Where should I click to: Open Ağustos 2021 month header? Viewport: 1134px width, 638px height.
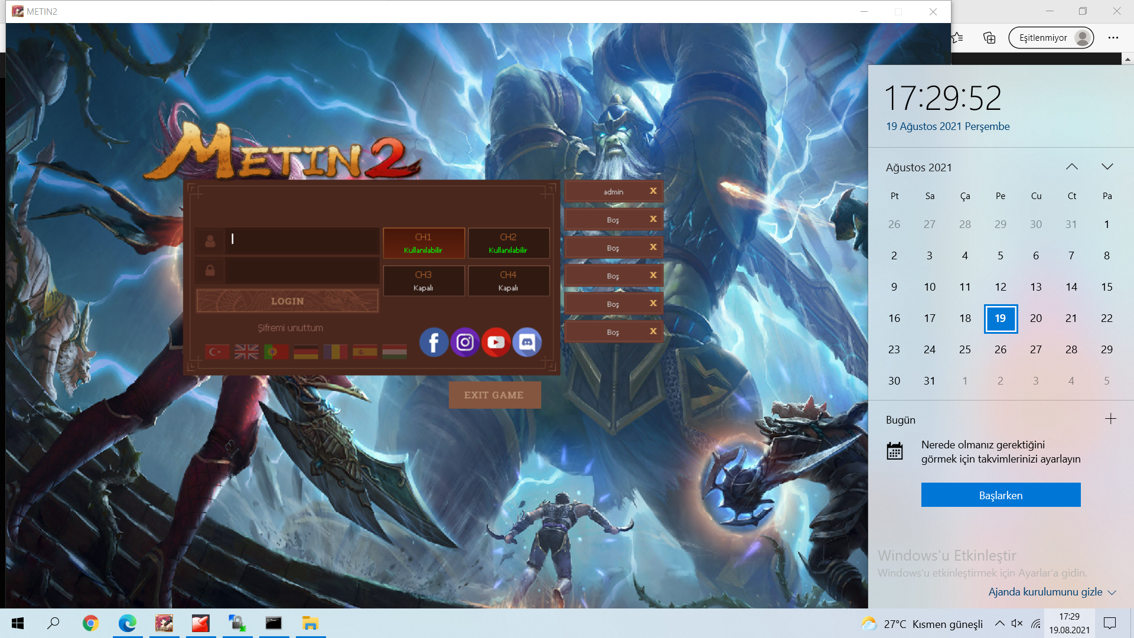pos(918,167)
